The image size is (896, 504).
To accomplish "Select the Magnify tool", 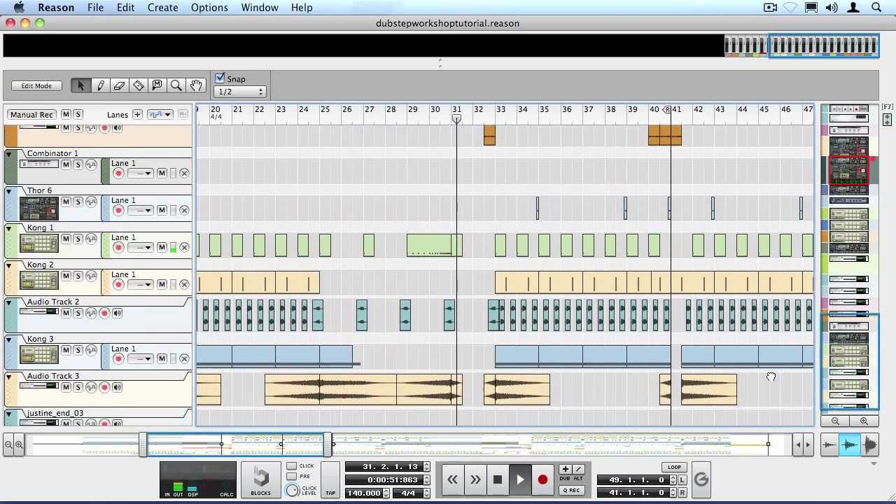I will point(176,85).
